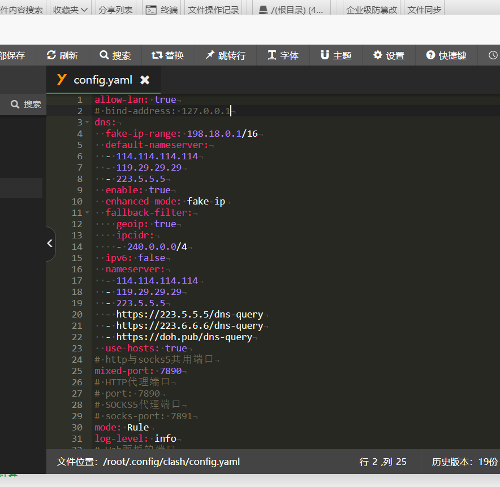
Task: Click the gear icon beside 设置
Action: click(x=378, y=55)
